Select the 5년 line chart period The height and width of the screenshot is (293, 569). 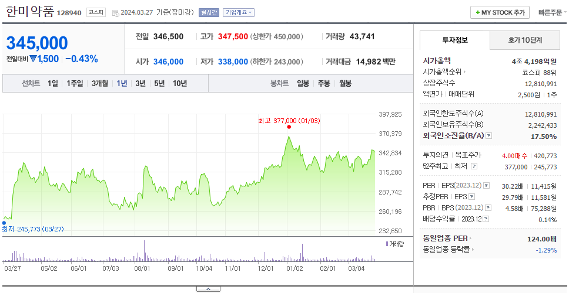[159, 84]
